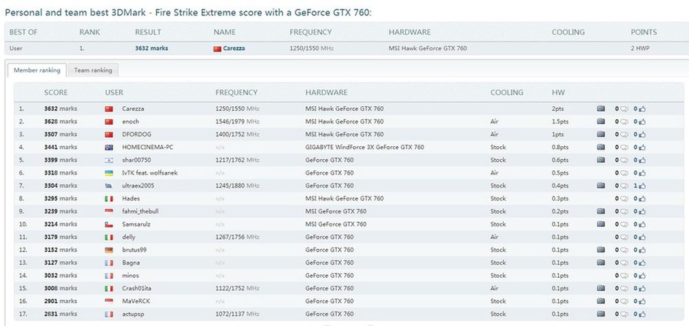Like Carezza's score with the thumbs-up icon

[642, 109]
